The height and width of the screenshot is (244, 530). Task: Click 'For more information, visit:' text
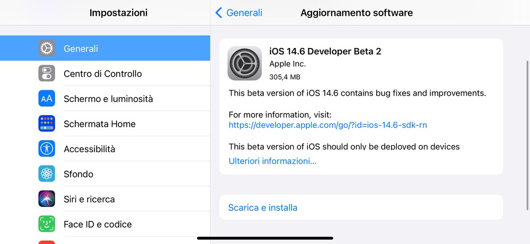click(x=280, y=115)
